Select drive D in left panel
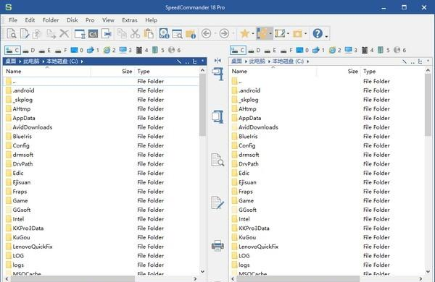Image resolution: width=435 pixels, height=282 pixels. [x=29, y=50]
